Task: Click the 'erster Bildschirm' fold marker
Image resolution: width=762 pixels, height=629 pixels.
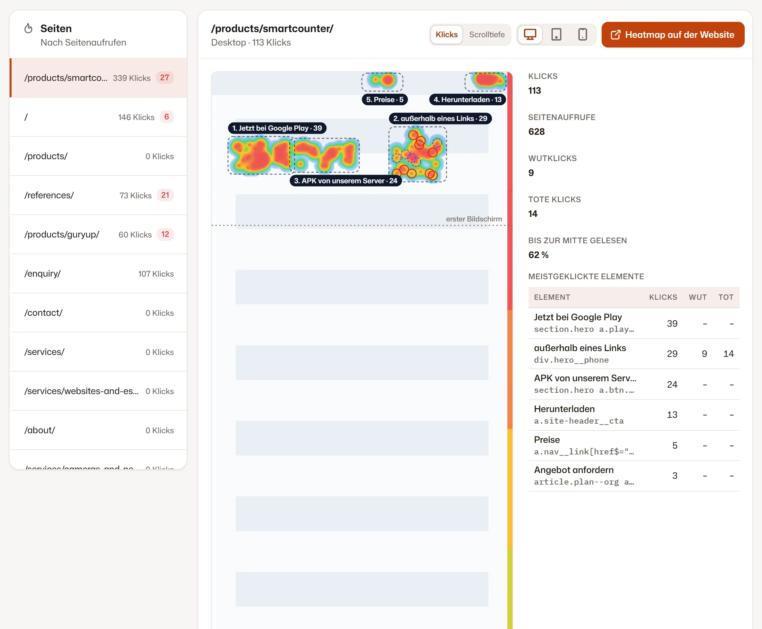Action: (474, 219)
